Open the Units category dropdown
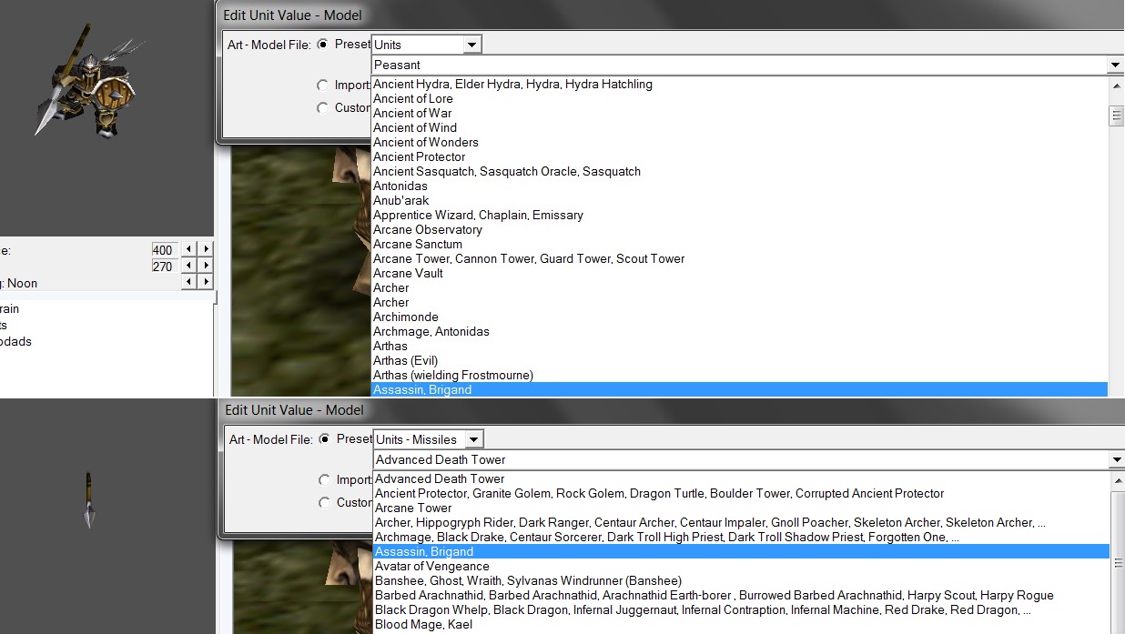The image size is (1125, 634). (471, 45)
